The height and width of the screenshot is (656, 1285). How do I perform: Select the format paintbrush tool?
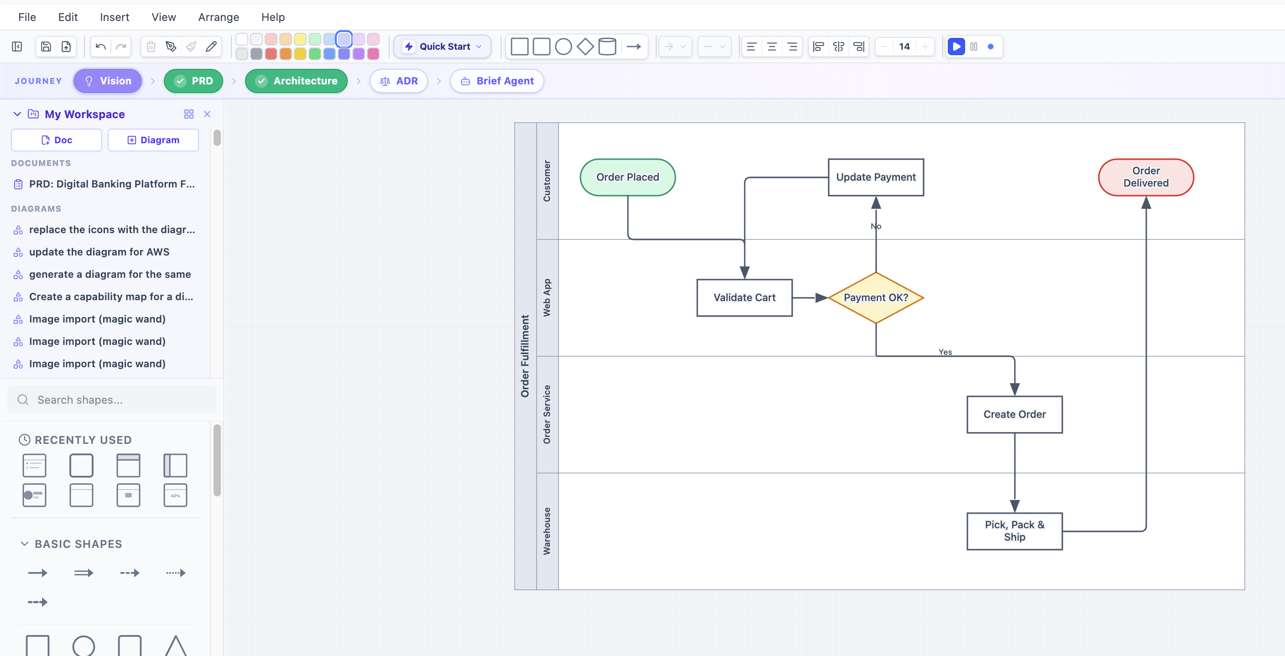tap(191, 47)
